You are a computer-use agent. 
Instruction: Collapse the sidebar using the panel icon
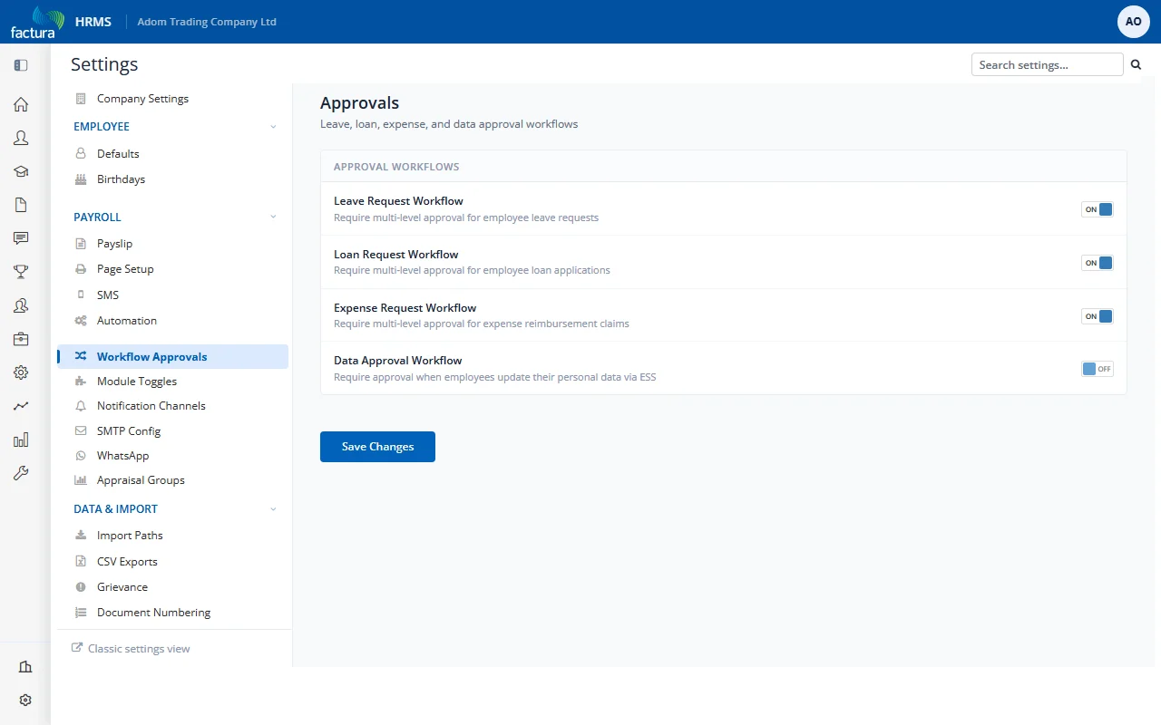tap(21, 65)
